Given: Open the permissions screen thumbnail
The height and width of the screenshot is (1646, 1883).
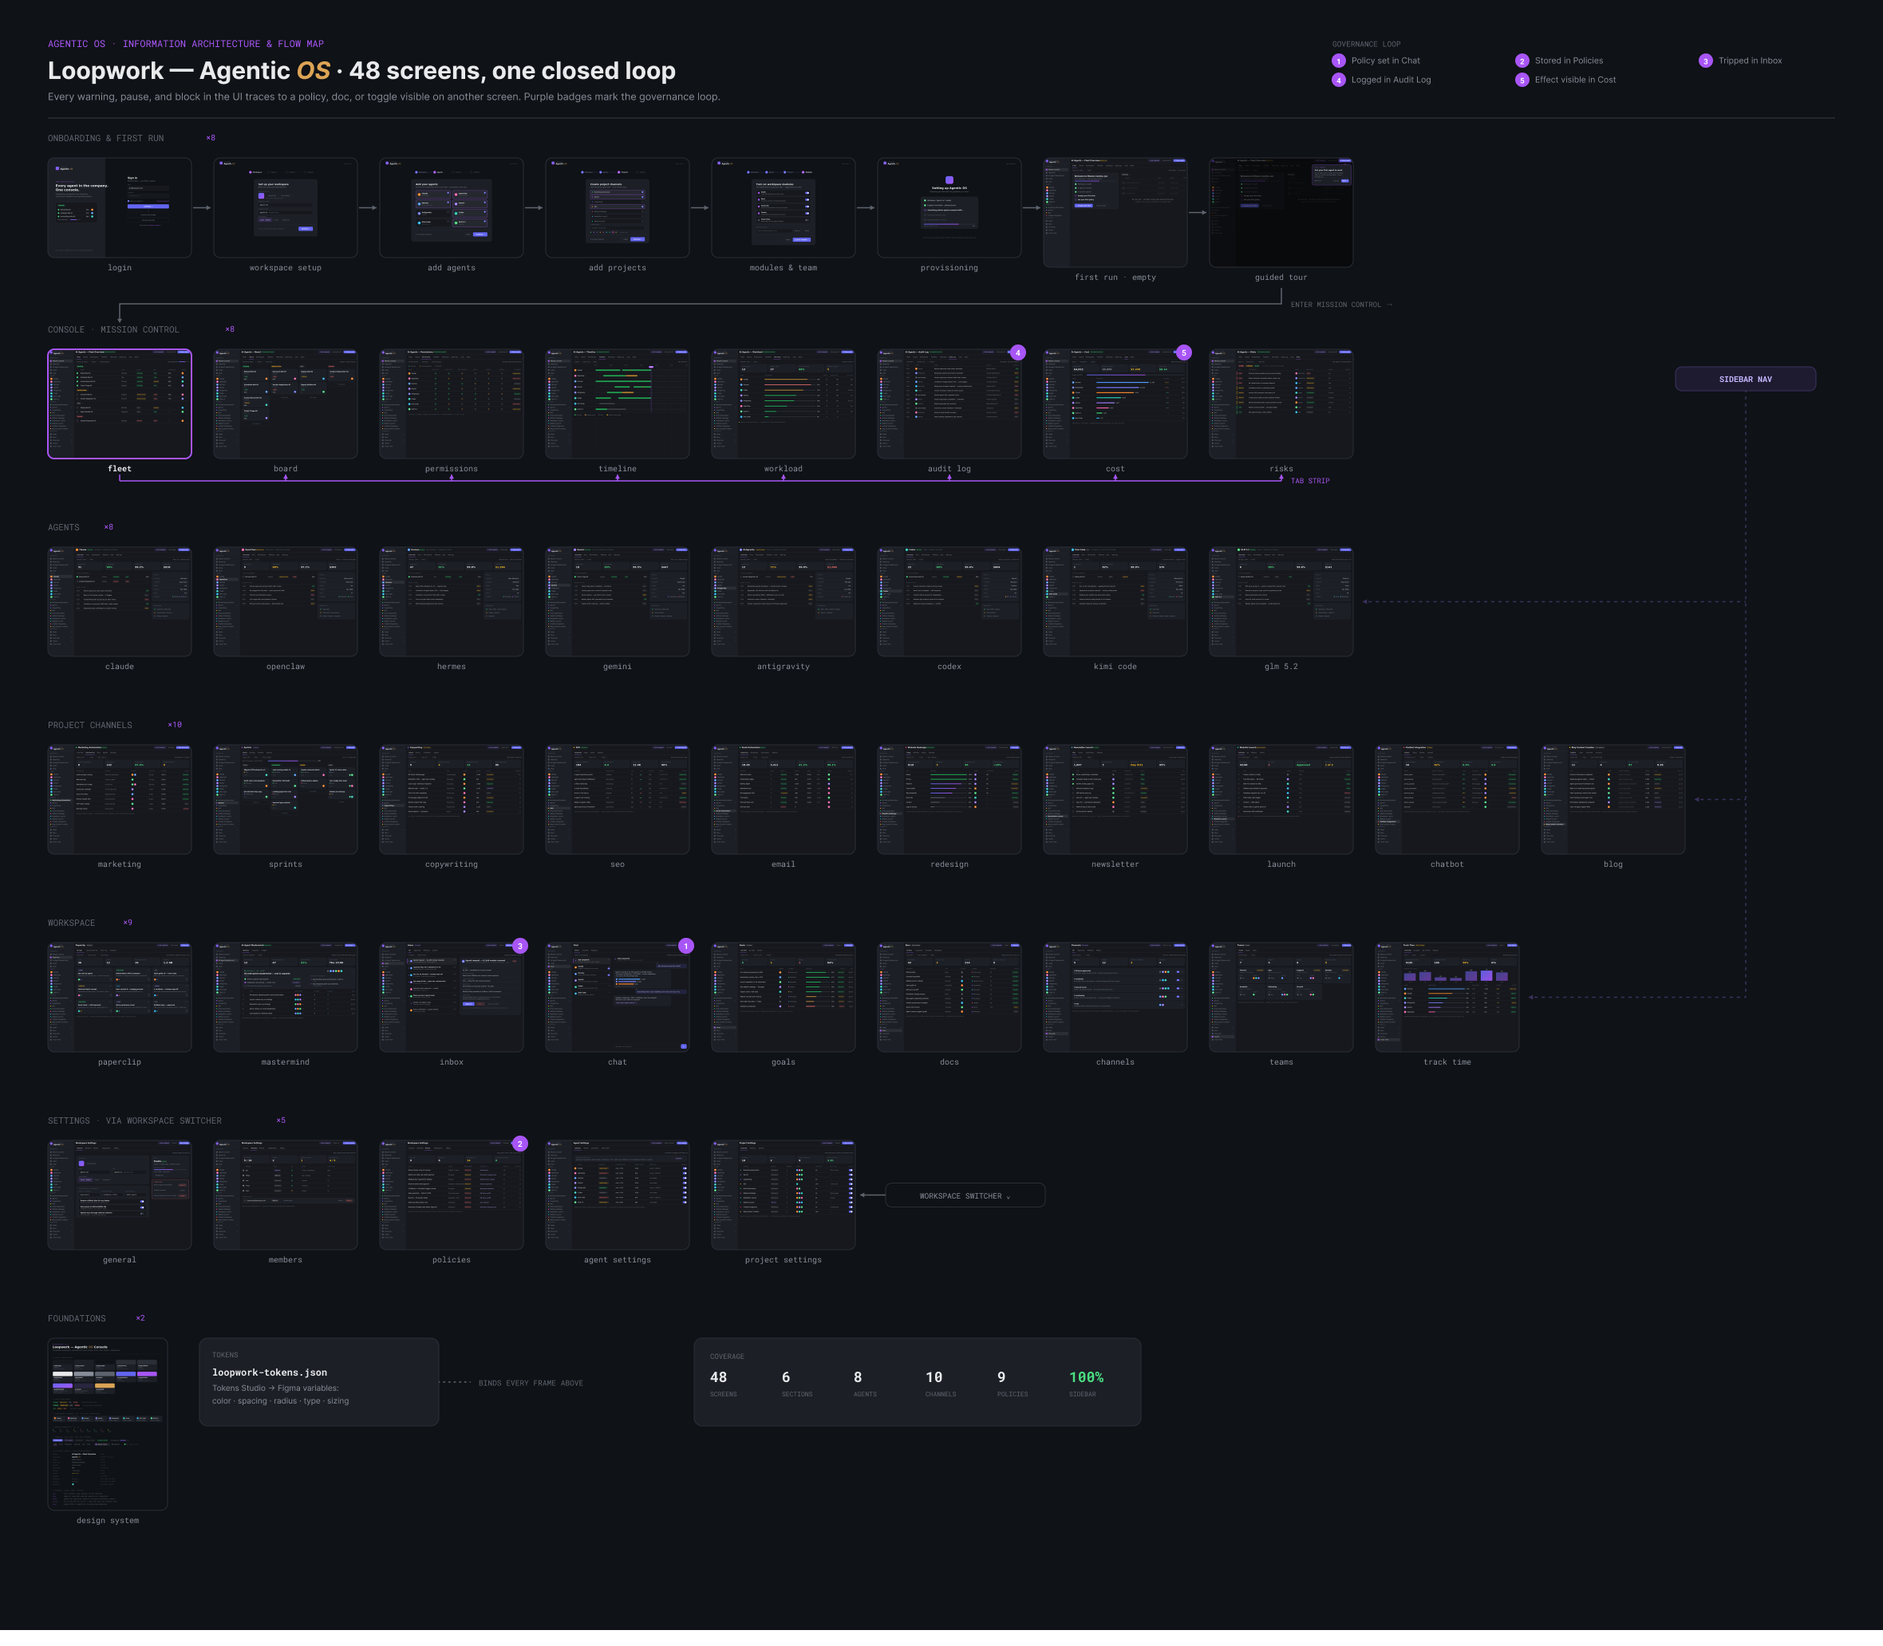Looking at the screenshot, I should pos(452,404).
